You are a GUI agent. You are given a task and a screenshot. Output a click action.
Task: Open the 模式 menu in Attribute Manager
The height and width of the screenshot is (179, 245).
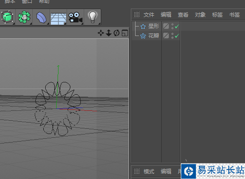click(x=149, y=171)
